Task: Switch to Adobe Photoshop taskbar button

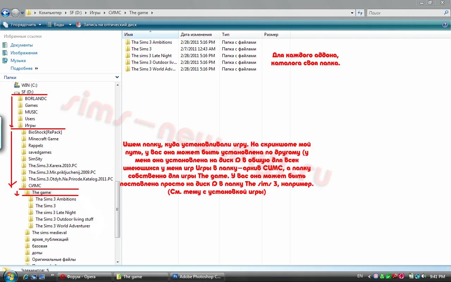Action: click(x=197, y=277)
